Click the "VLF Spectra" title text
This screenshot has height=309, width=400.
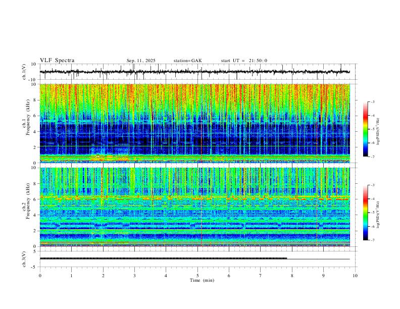pyautogui.click(x=57, y=61)
